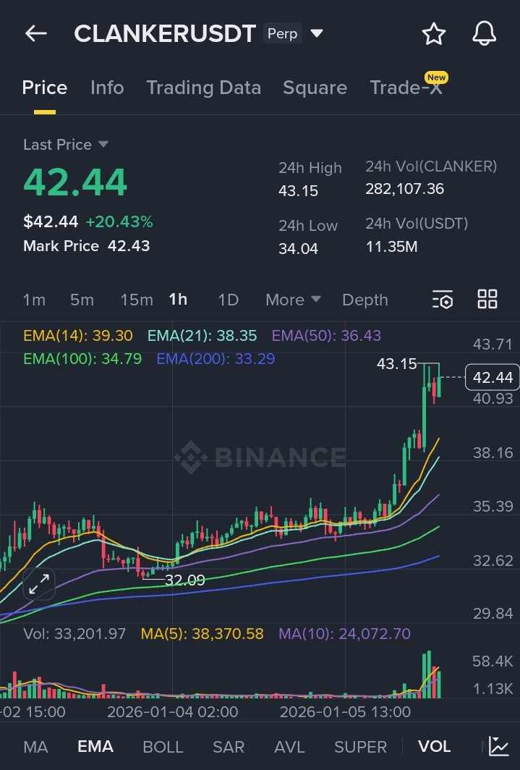
Task: Tap the EMA(21): 38.35 legend
Action: coord(202,335)
